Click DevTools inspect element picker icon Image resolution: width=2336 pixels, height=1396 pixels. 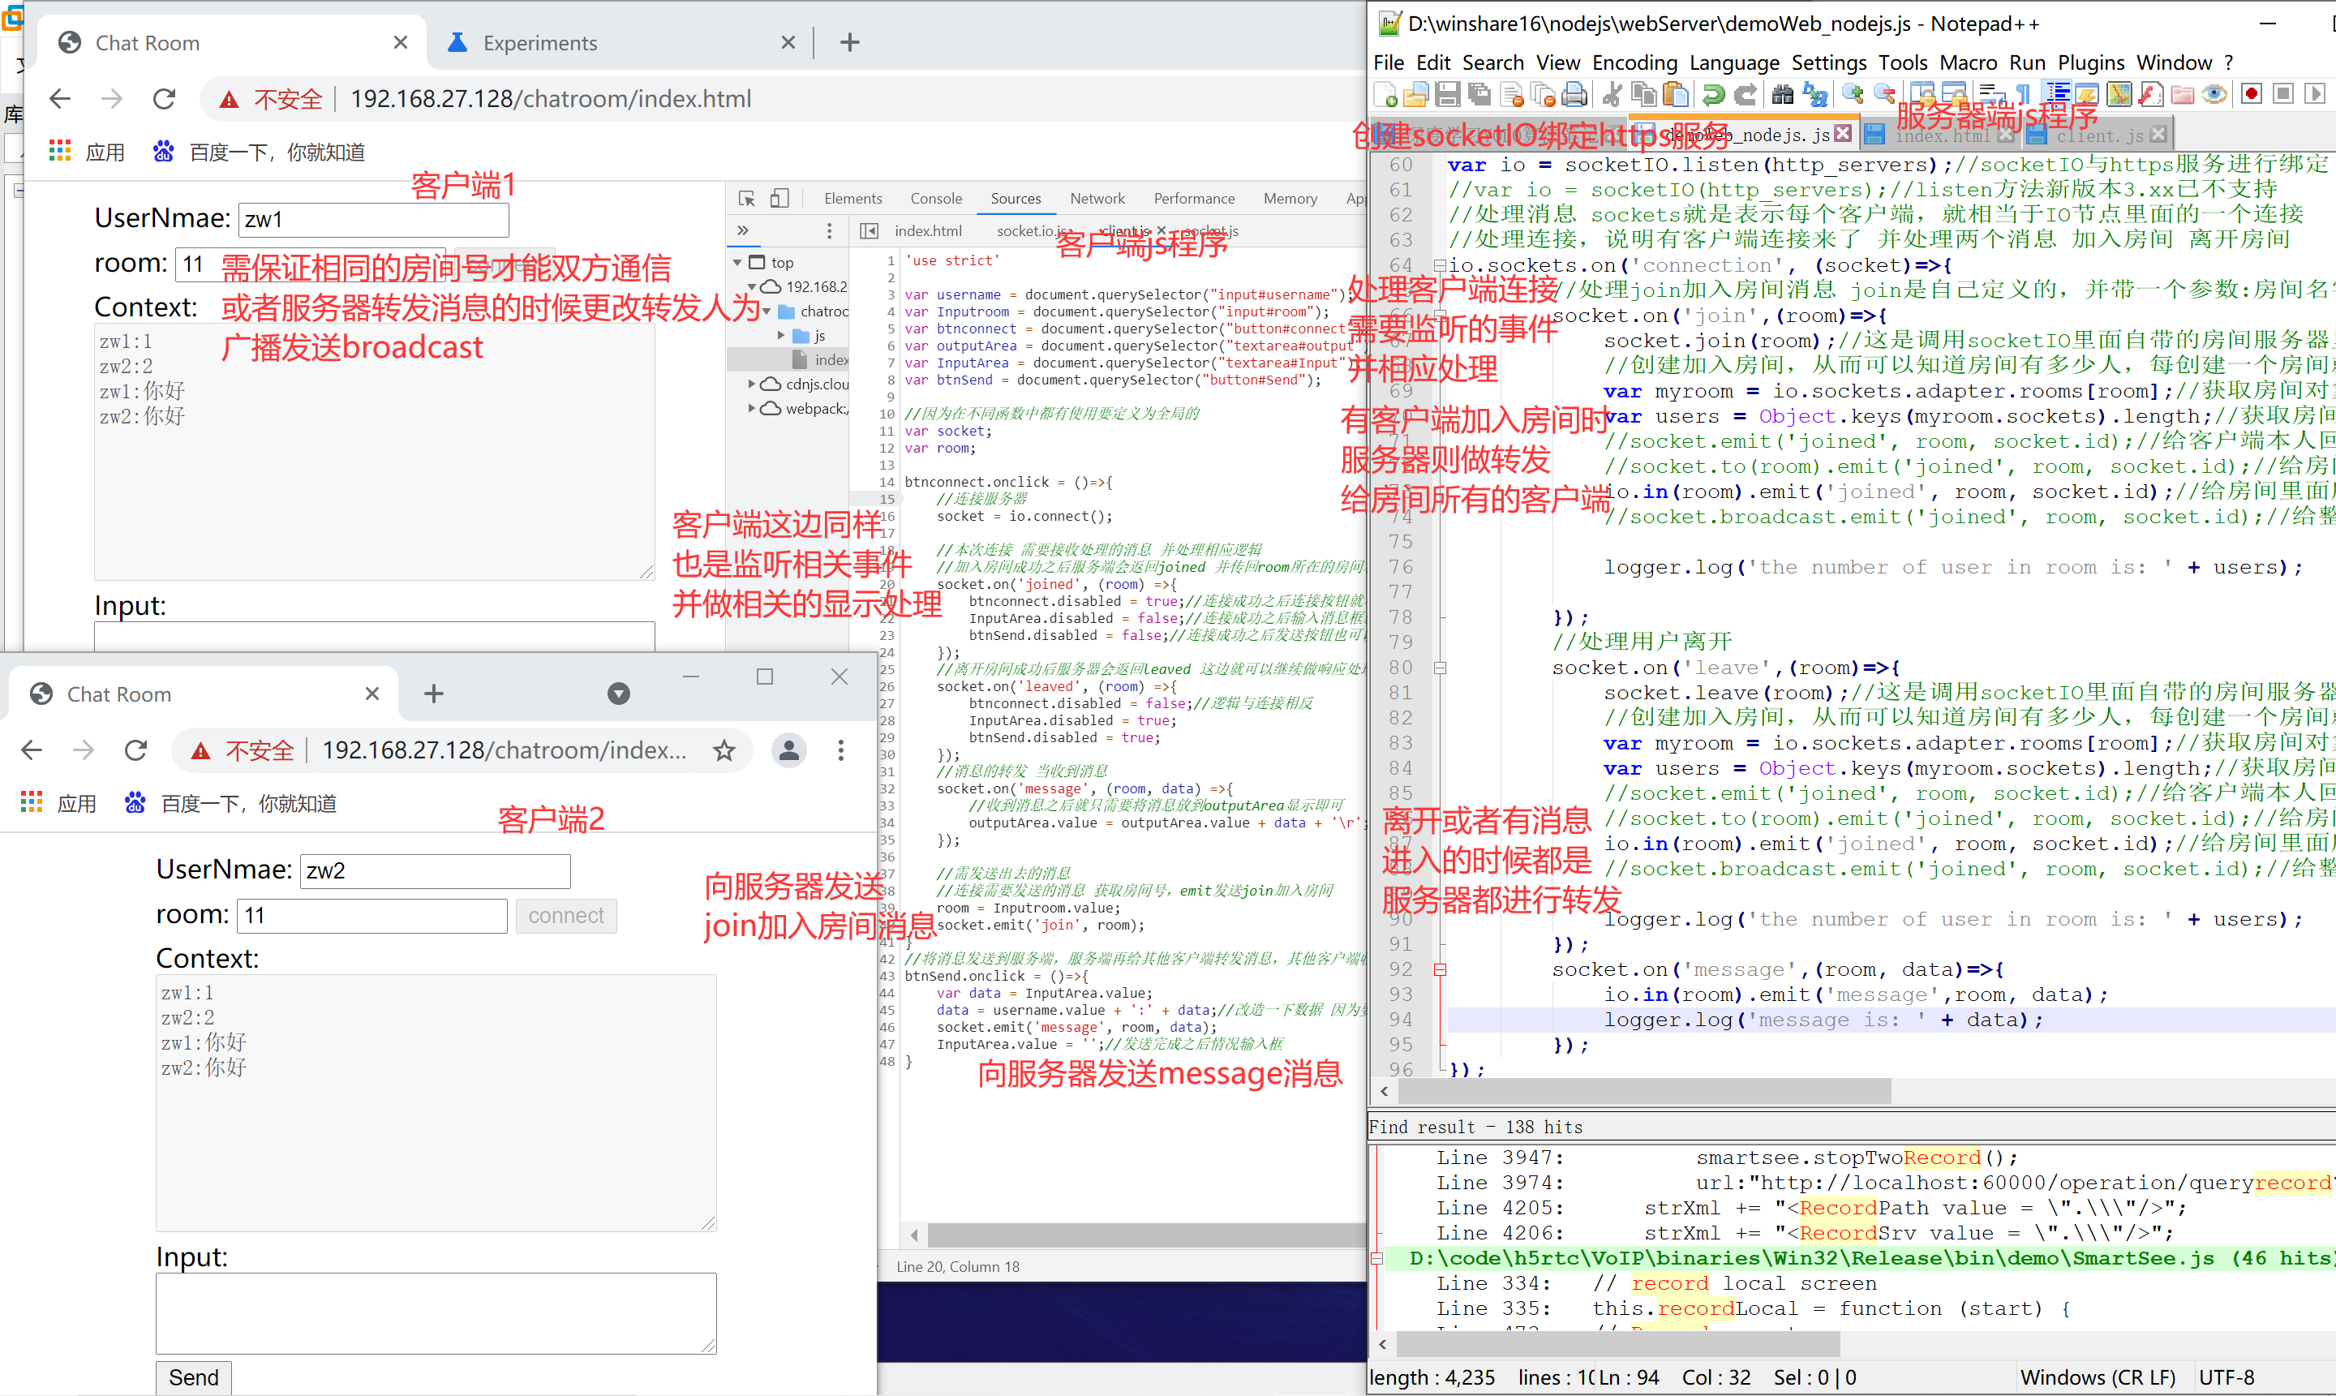pos(747,199)
